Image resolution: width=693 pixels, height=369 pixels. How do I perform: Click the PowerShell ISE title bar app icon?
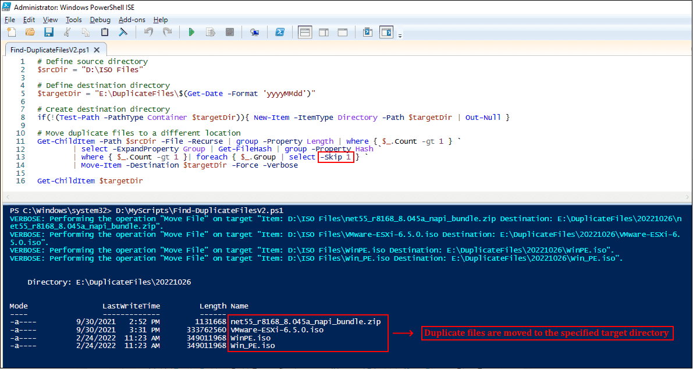6,7
